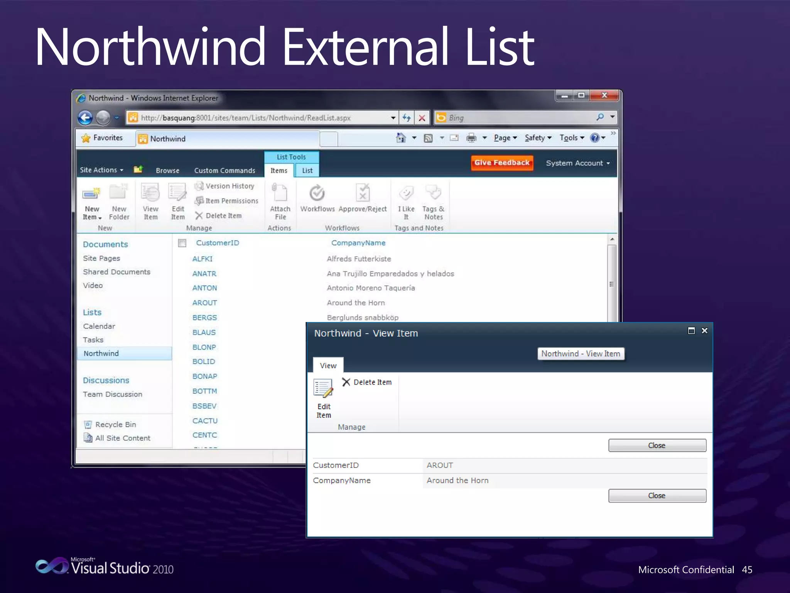Screen dimensions: 790x593
Task: Expand the New Item dropdown arrow
Action: pos(100,218)
